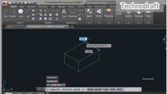Select the Dimension tool

[x=73, y=13]
